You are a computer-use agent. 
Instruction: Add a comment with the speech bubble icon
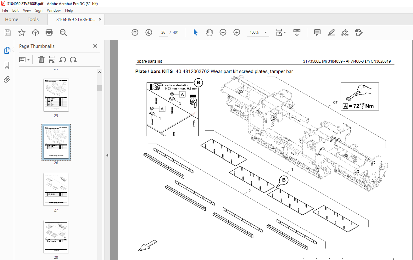(317, 32)
